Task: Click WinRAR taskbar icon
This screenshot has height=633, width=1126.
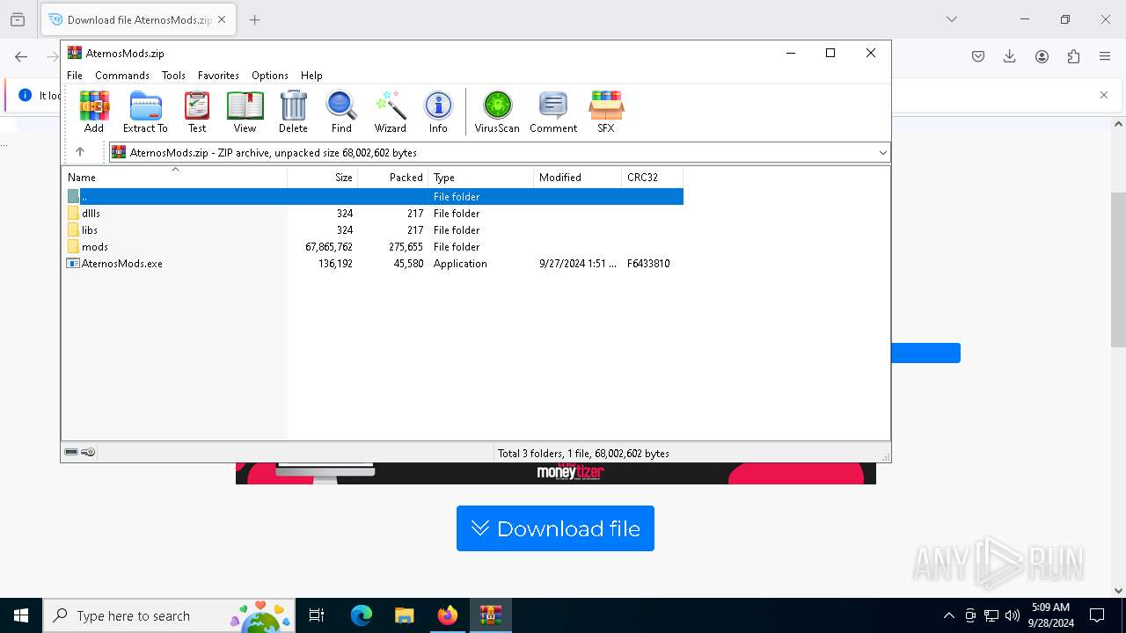Action: click(x=491, y=615)
